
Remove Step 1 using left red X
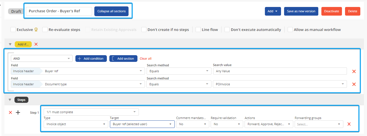click(11, 113)
